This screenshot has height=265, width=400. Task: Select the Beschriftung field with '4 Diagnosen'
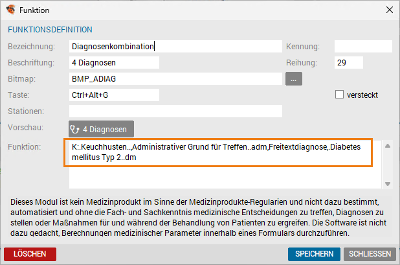point(113,63)
